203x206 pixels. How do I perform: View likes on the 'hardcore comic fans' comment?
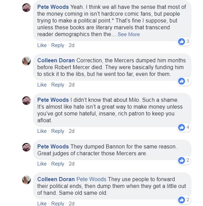(x=184, y=42)
